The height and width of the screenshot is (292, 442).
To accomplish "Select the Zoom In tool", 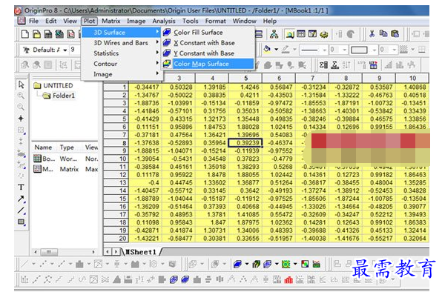I will tap(21, 96).
